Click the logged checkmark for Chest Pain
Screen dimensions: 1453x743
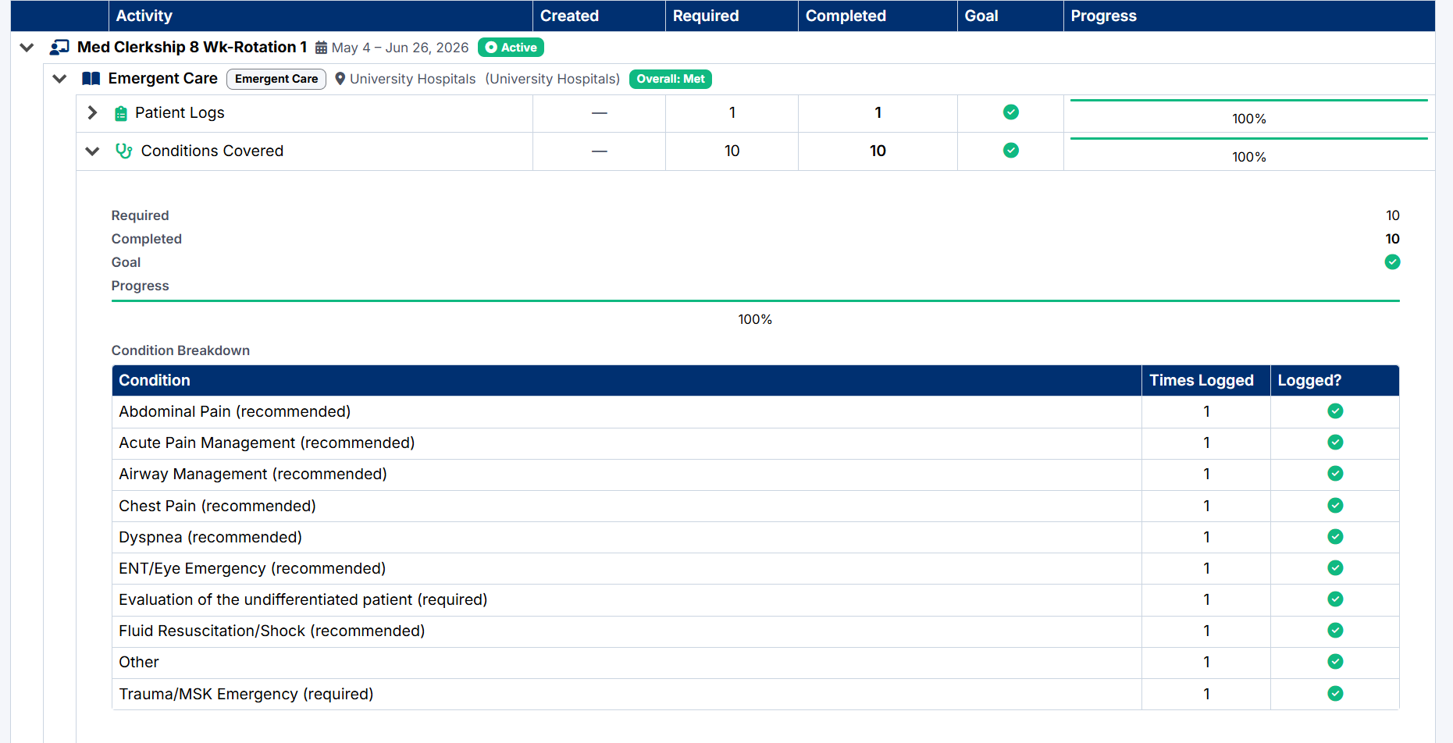coord(1335,506)
